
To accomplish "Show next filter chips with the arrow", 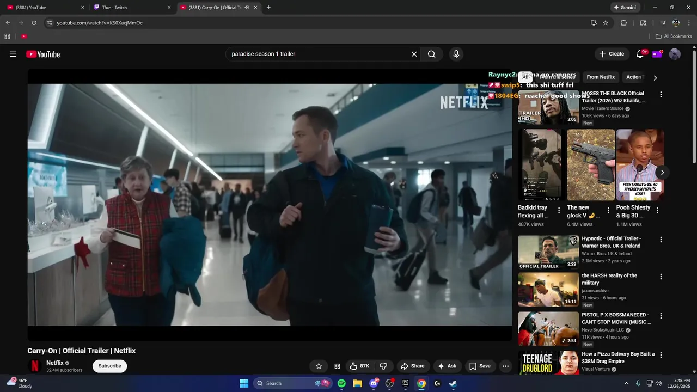I will [x=655, y=78].
